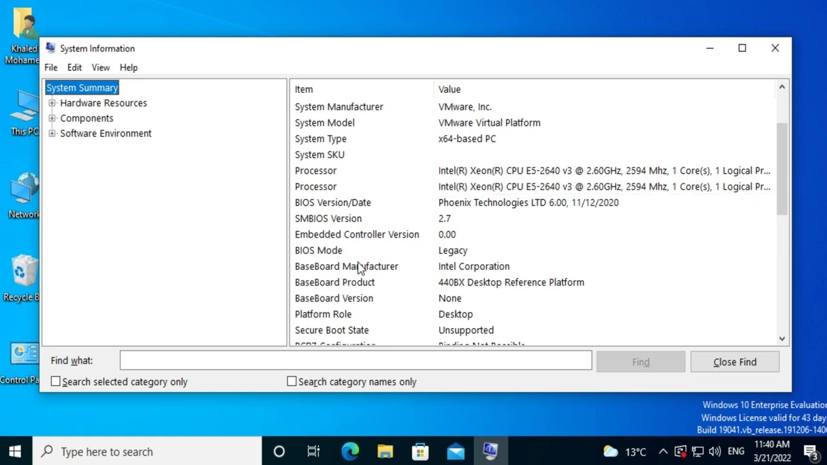Viewport: 827px width, 465px height.
Task: Click System Information taskbar icon
Action: point(490,451)
